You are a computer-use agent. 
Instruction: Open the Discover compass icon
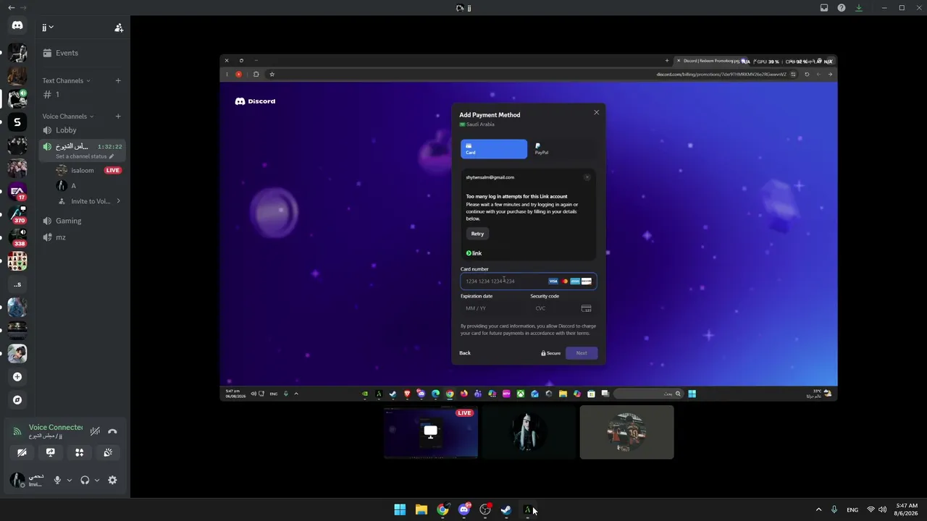(17, 399)
